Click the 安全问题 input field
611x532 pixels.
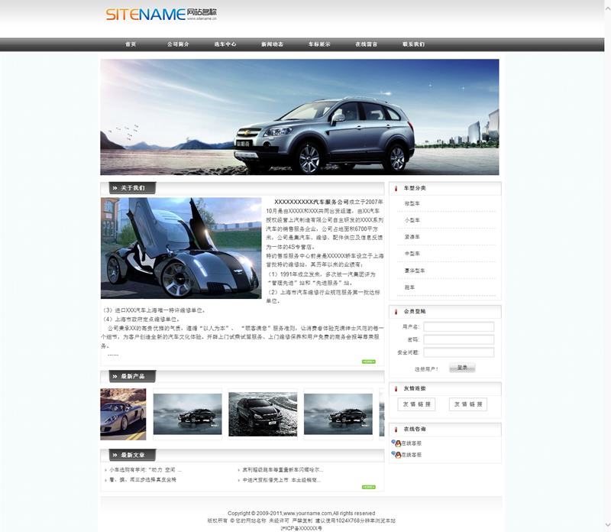pos(458,352)
